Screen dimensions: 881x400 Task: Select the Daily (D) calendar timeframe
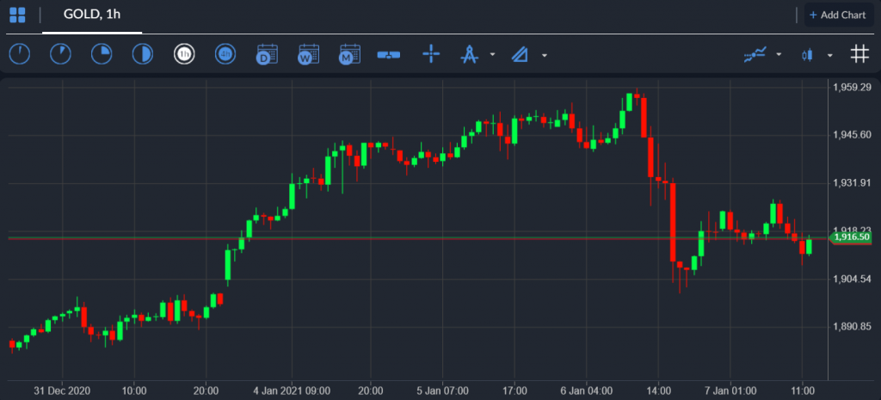tap(267, 54)
